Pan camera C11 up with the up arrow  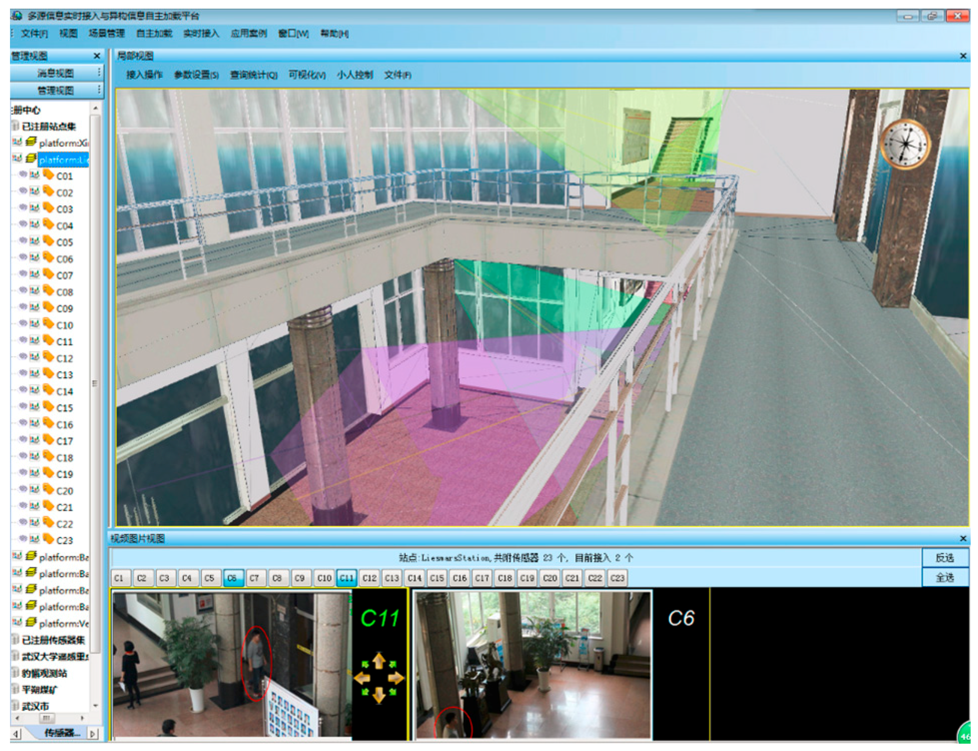[x=379, y=660]
